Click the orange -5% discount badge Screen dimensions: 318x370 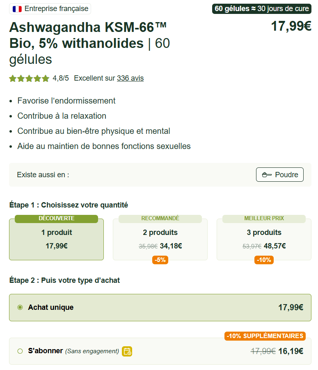click(x=160, y=260)
